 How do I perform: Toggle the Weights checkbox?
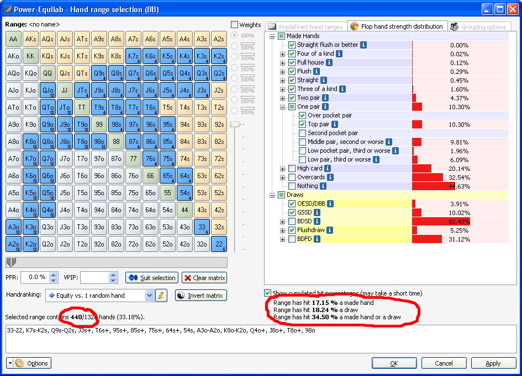(x=234, y=25)
